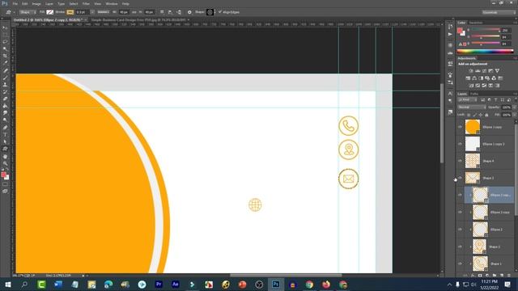Open the Image menu
The width and height of the screenshot is (518, 291).
[36, 3]
